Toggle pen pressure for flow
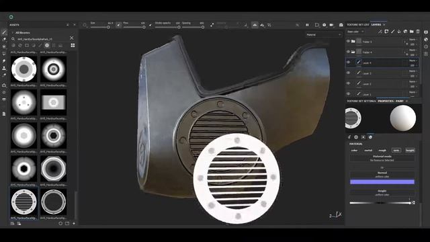This screenshot has width=430, height=242. (x=150, y=25)
